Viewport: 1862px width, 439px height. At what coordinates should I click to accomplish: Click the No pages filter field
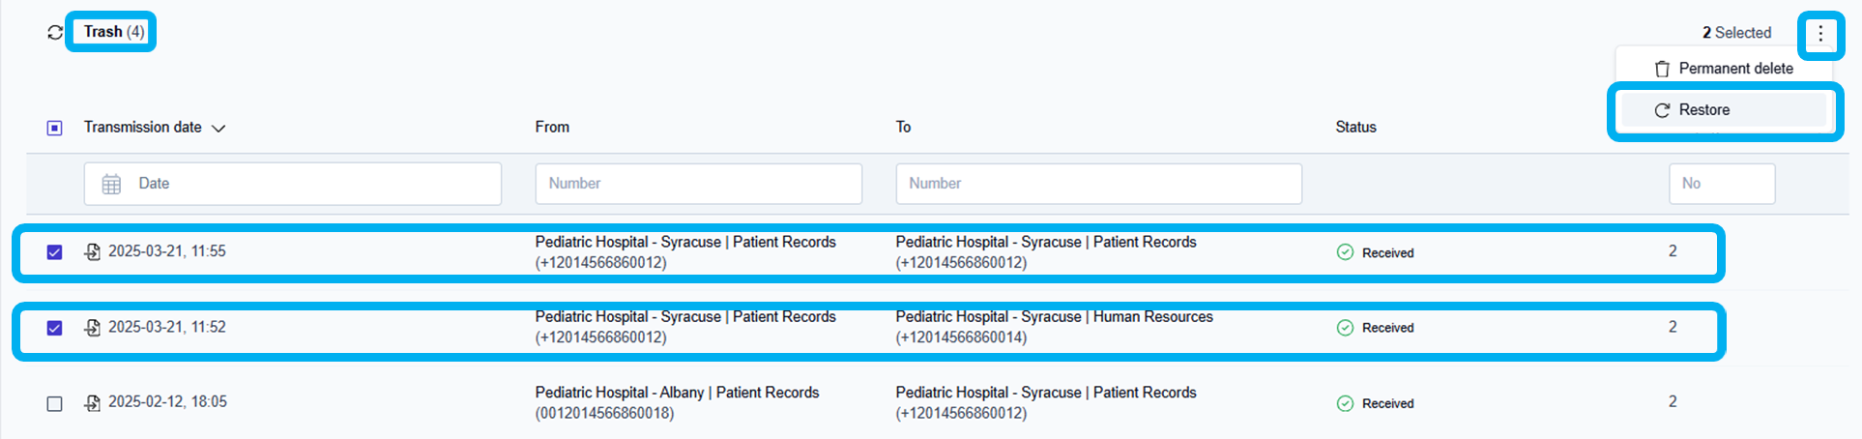pos(1721,184)
